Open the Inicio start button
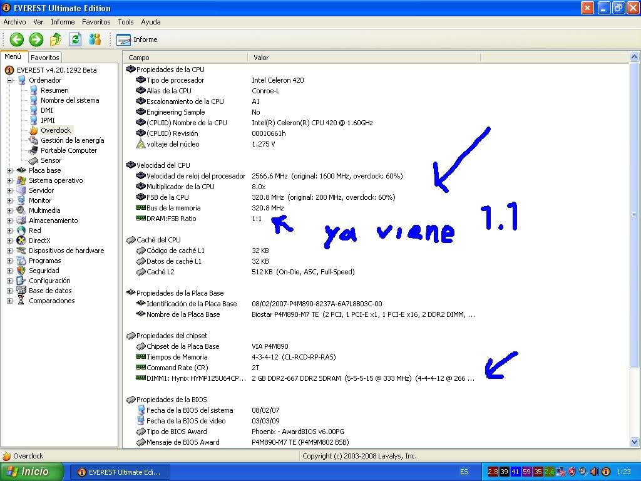The width and height of the screenshot is (641, 481). click(31, 472)
